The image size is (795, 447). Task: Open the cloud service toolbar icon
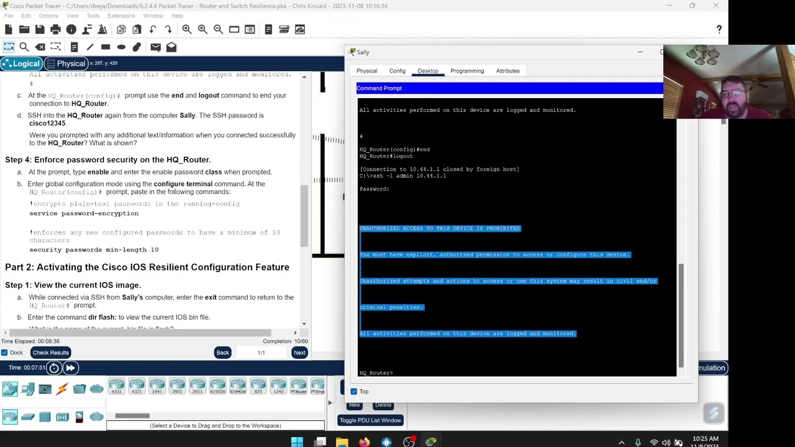click(300, 29)
